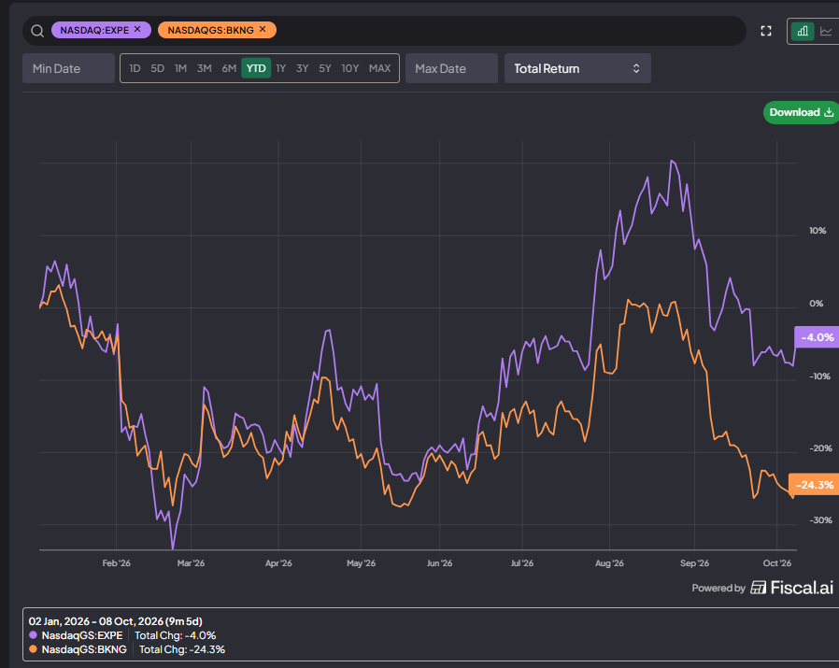The image size is (839, 668).
Task: Select the 3M time range
Action: click(205, 68)
